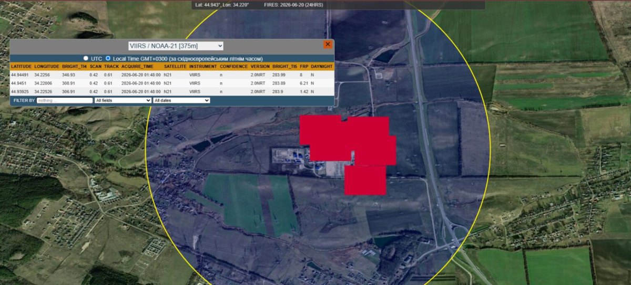631x285 pixels.
Task: Click the FIRES: 2026-06-20 (24HRS) label
Action: coord(294,5)
